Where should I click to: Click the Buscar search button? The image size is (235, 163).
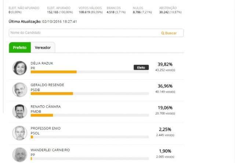click(x=169, y=33)
